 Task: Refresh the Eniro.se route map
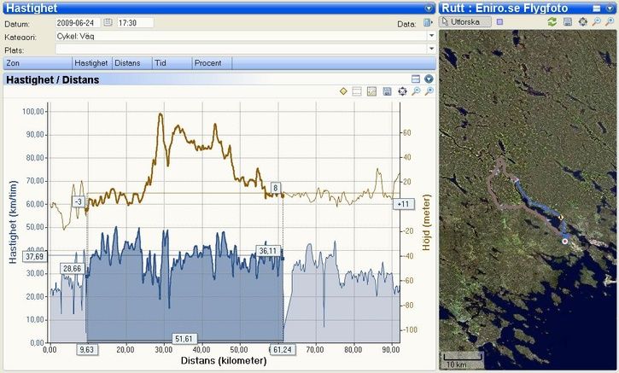552,21
